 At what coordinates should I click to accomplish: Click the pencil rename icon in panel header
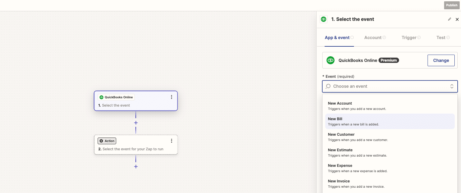click(449, 19)
